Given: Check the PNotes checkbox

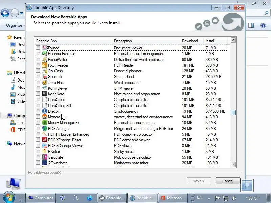Looking at the screenshot, I should 38,151.
